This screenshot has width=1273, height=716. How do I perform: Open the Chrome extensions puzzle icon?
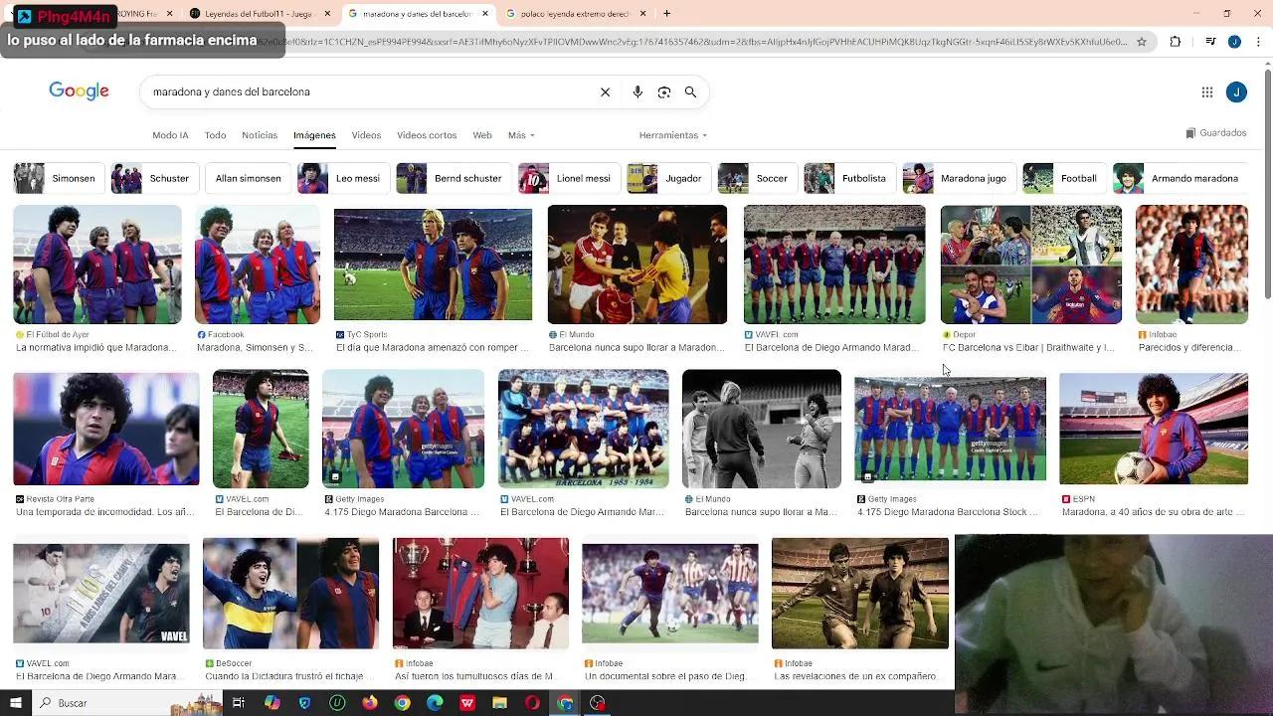(x=1176, y=42)
